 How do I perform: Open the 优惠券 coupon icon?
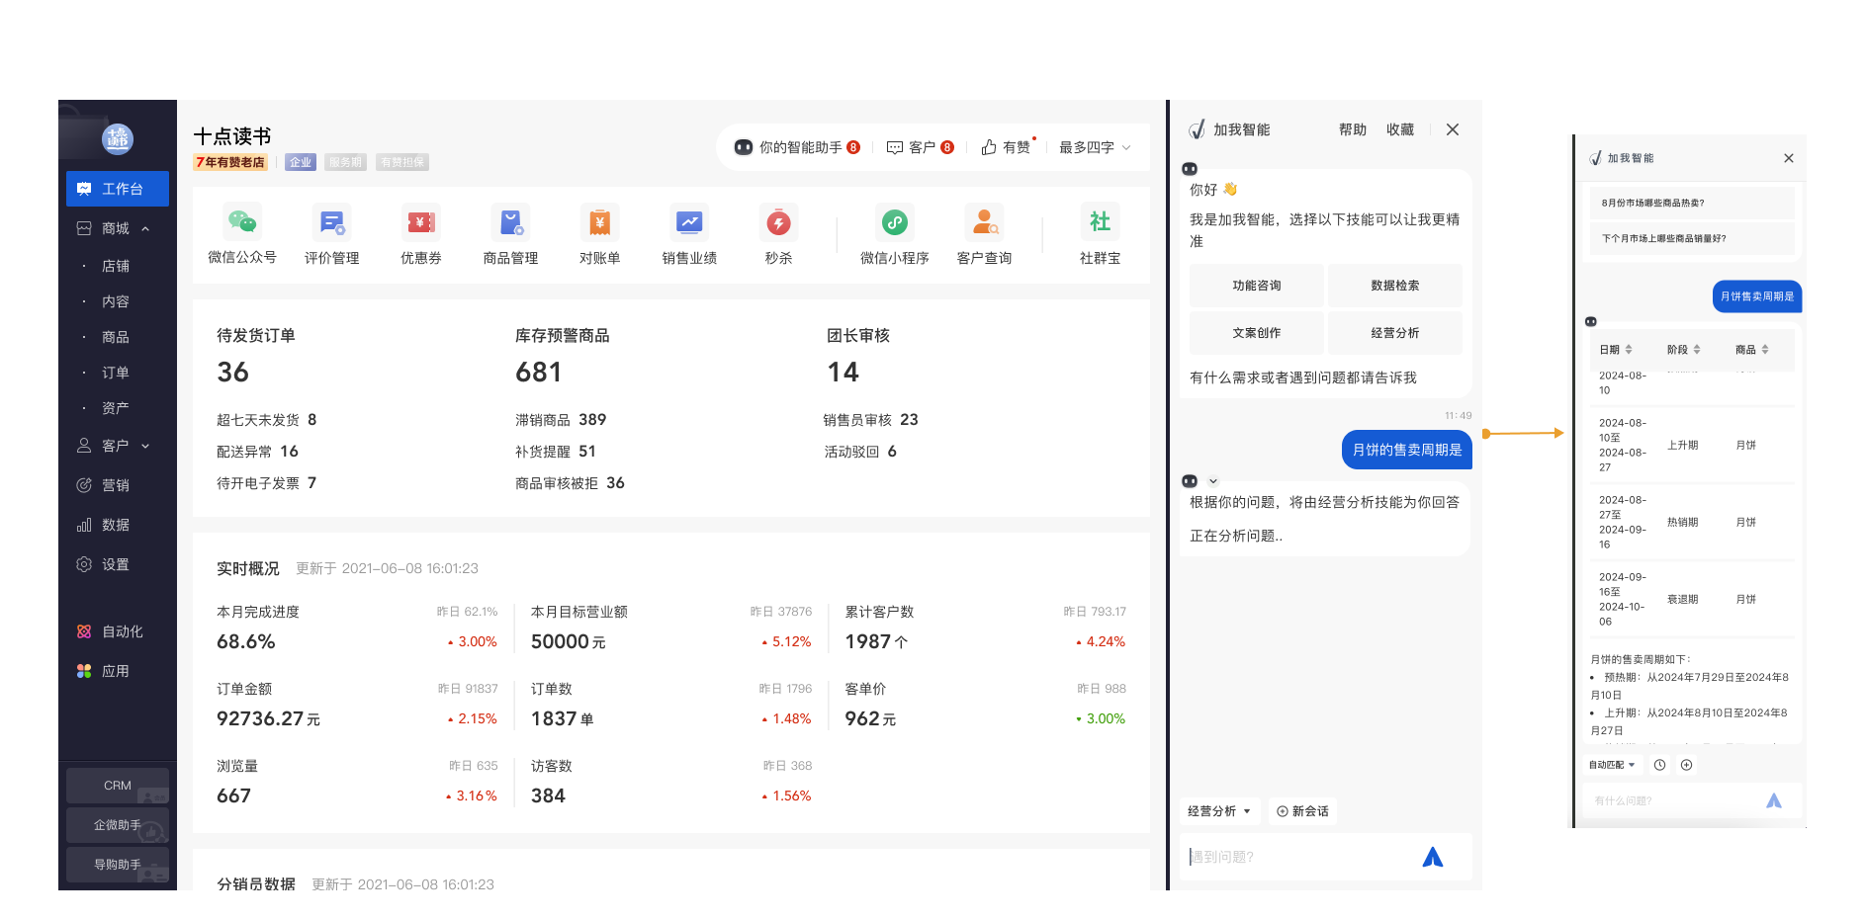pos(421,223)
